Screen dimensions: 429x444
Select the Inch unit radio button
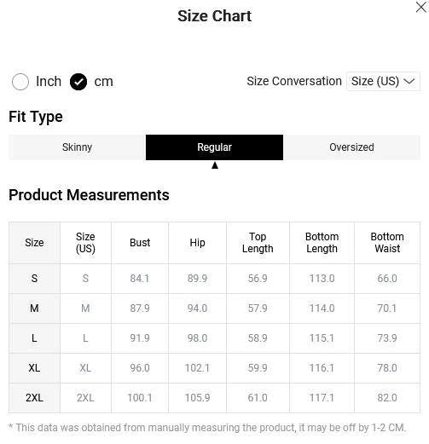20,82
